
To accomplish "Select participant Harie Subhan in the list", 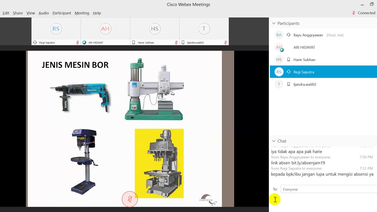I will pyautogui.click(x=323, y=60).
